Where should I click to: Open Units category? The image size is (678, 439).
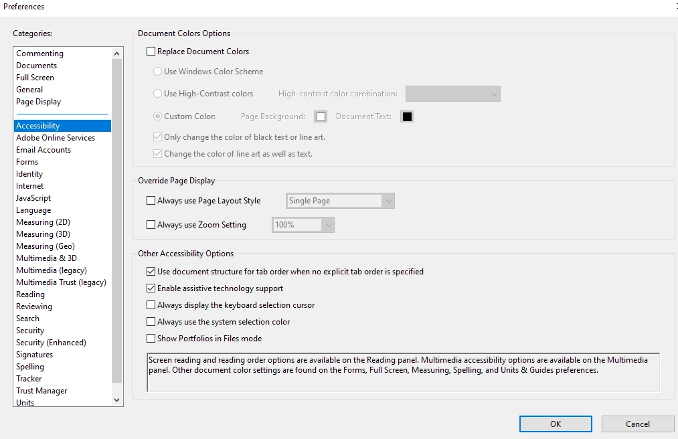[x=62, y=402]
